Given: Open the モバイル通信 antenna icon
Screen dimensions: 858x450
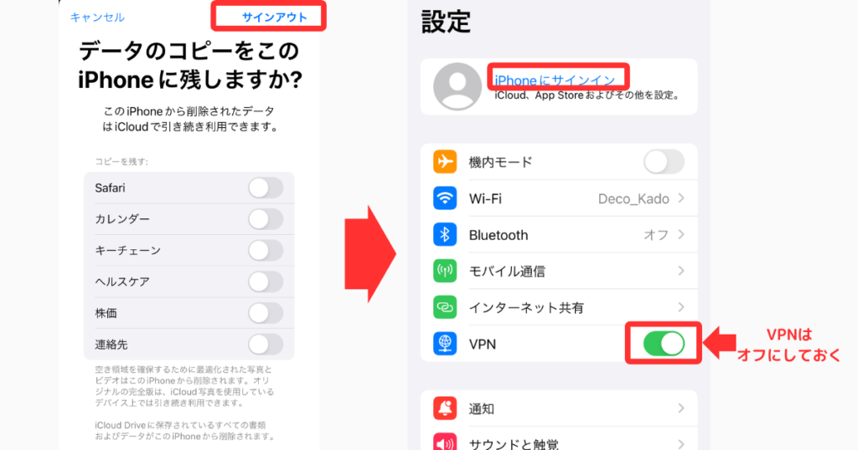Looking at the screenshot, I should pos(445,271).
